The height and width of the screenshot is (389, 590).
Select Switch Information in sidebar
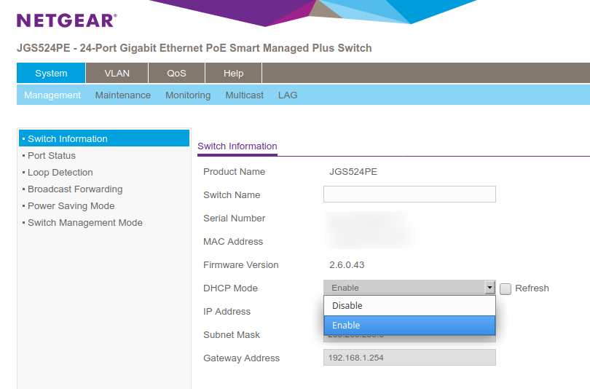tap(104, 138)
